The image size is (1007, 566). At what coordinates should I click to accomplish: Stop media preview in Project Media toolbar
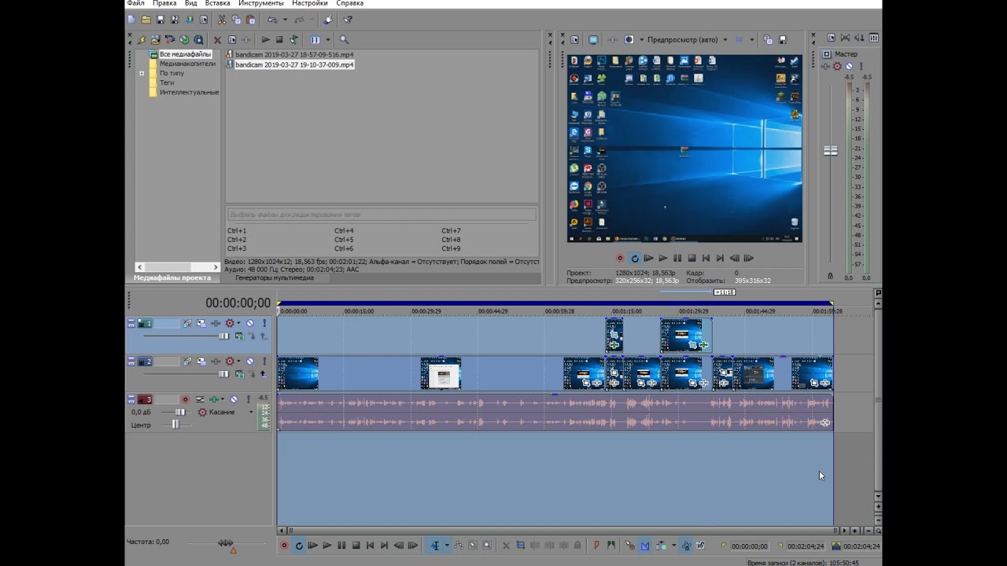(279, 39)
